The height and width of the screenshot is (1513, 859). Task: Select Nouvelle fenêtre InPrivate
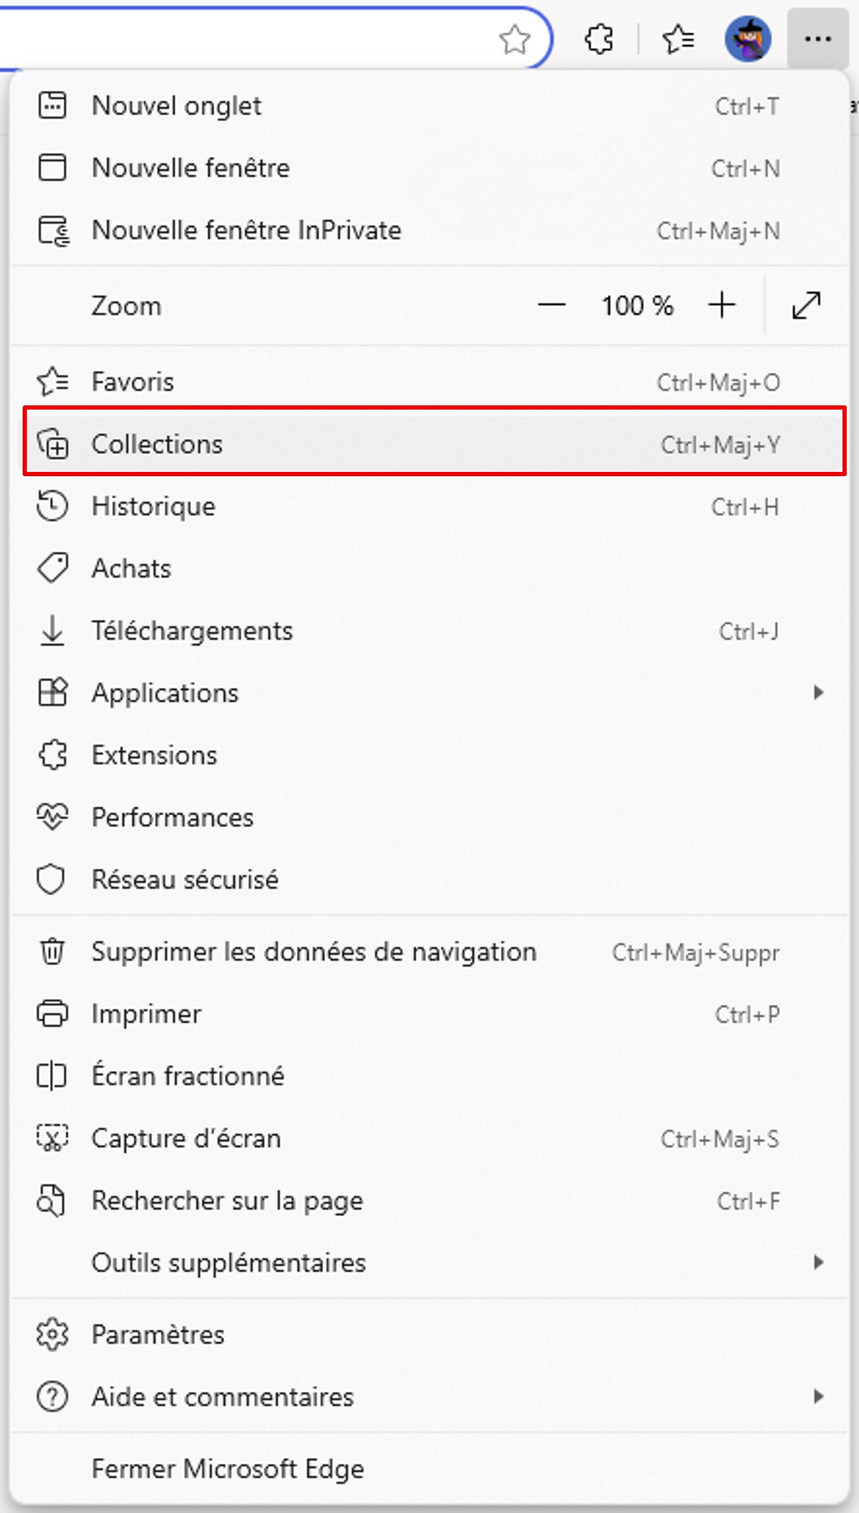click(246, 231)
